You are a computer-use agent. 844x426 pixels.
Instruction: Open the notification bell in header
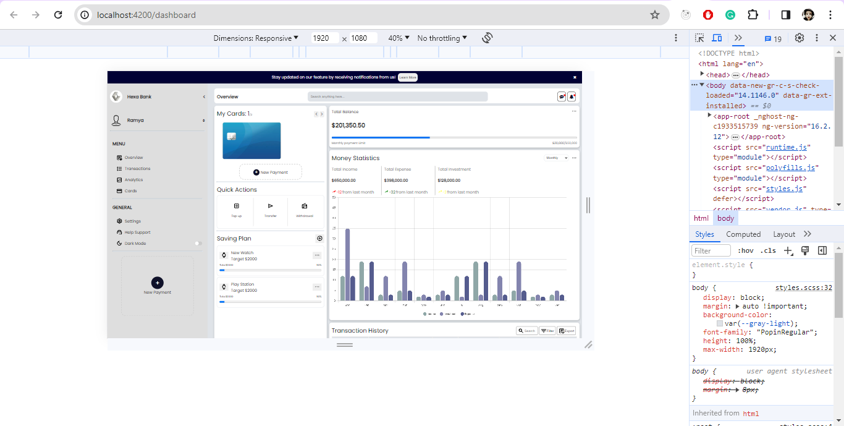pyautogui.click(x=572, y=96)
